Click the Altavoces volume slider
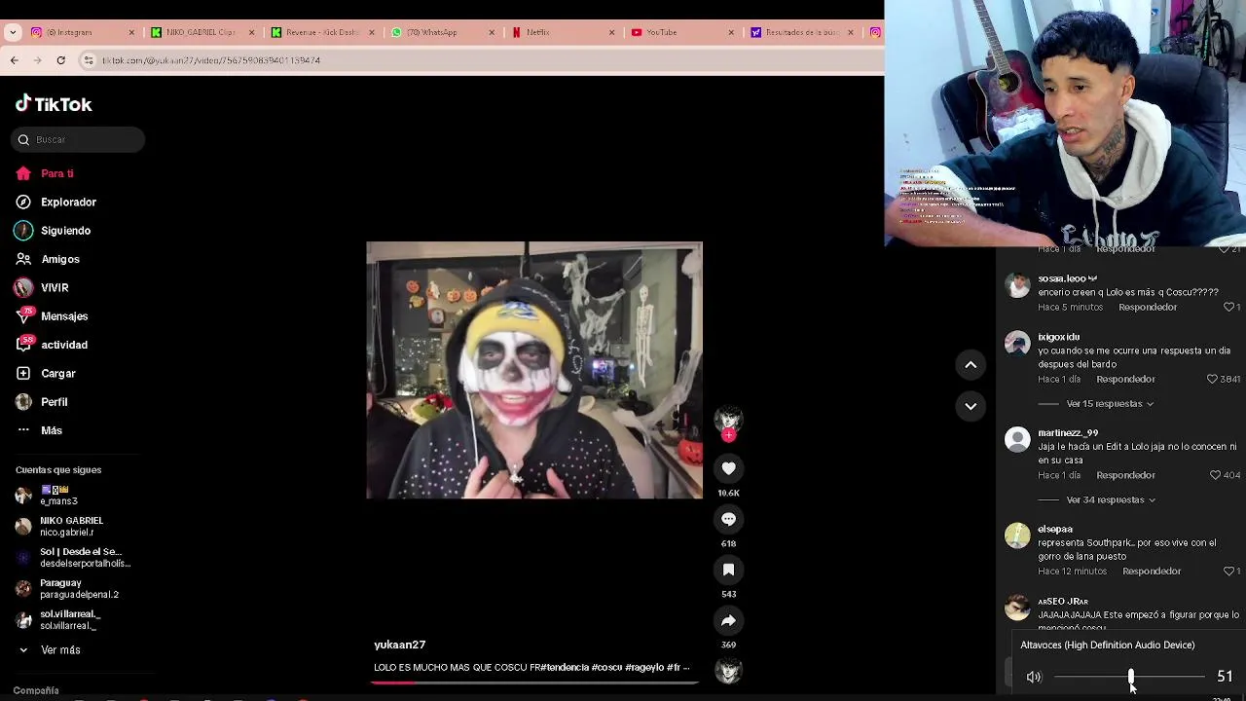The height and width of the screenshot is (701, 1246). [1129, 677]
